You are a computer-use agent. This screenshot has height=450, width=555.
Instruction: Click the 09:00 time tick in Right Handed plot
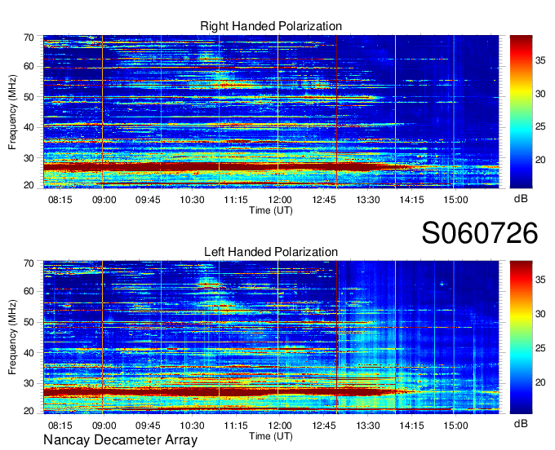104,200
